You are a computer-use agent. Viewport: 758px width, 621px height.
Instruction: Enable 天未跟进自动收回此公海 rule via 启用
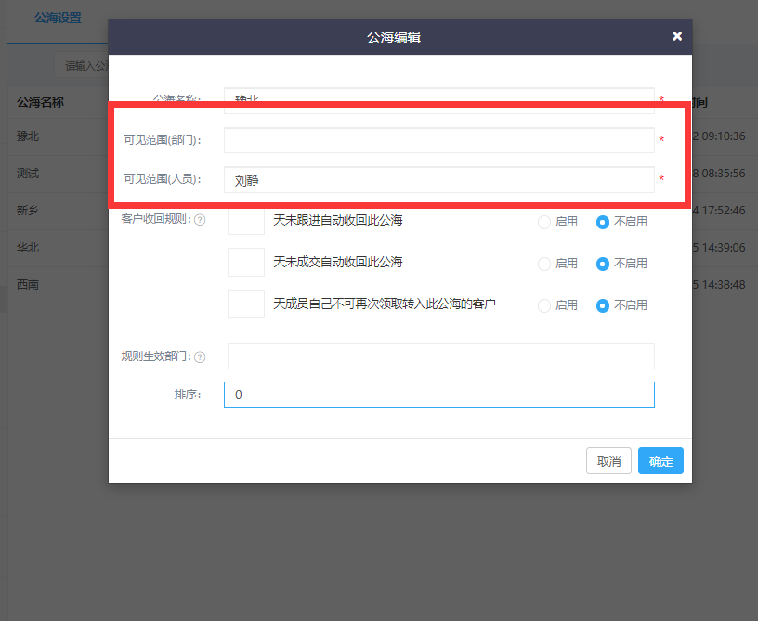(x=544, y=222)
